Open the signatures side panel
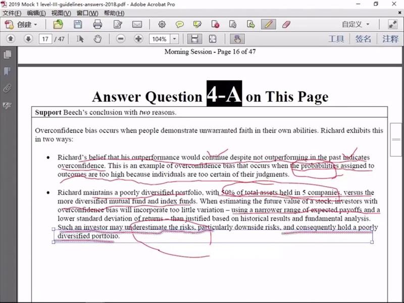The image size is (404, 303). point(8,105)
